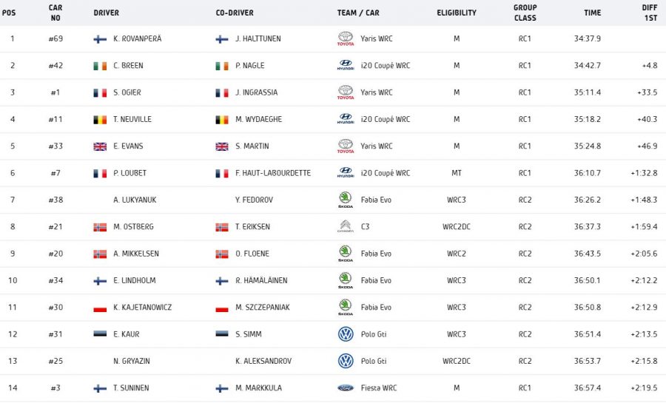
Task: Click the UK flag beside E. Evans
Action: pyautogui.click(x=100, y=146)
